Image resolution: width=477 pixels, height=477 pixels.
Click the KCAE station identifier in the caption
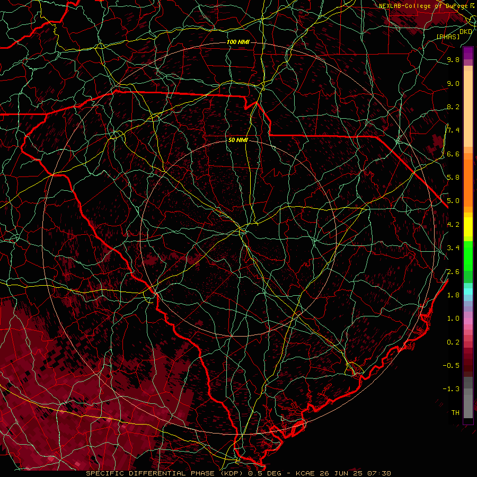(x=306, y=473)
